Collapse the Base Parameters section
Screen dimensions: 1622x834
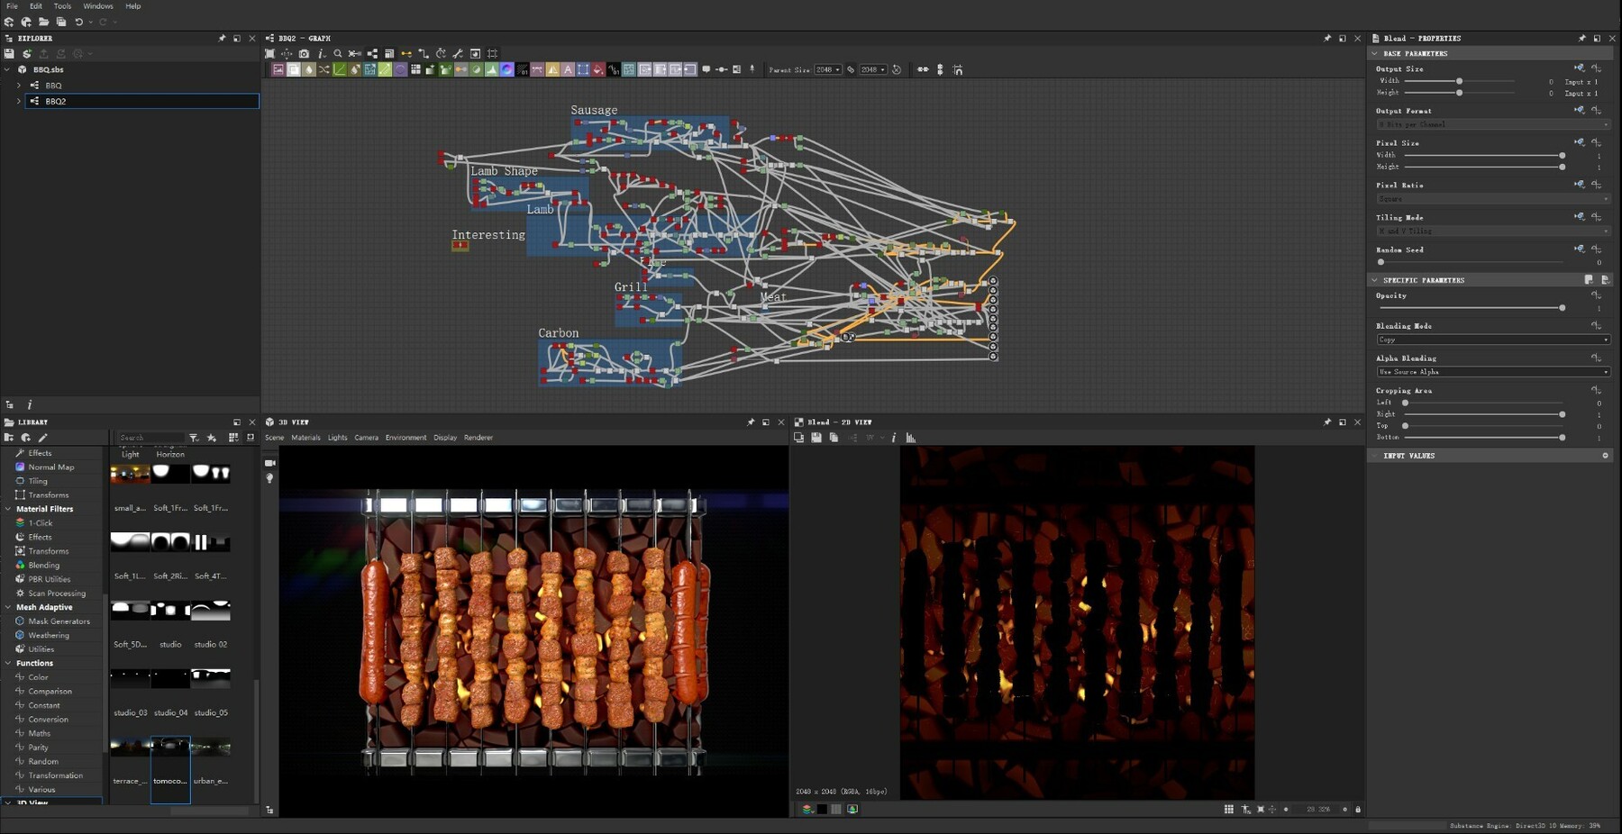pos(1375,53)
